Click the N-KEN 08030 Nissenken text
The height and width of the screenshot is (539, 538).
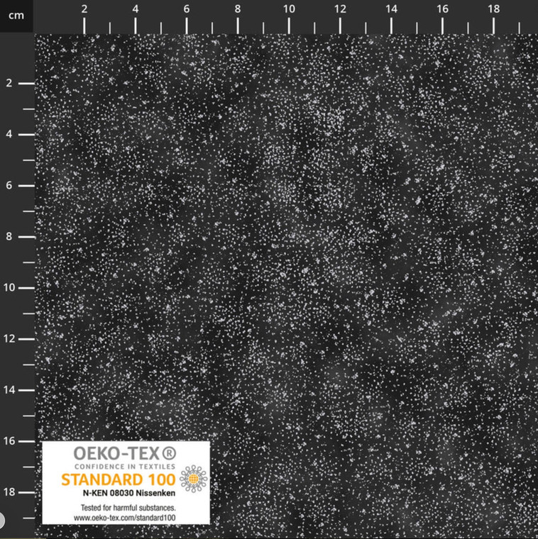pyautogui.click(x=129, y=493)
